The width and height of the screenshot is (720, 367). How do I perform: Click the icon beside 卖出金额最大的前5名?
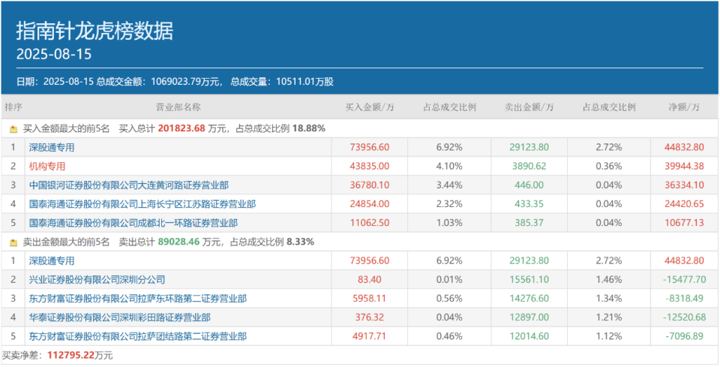13,242
